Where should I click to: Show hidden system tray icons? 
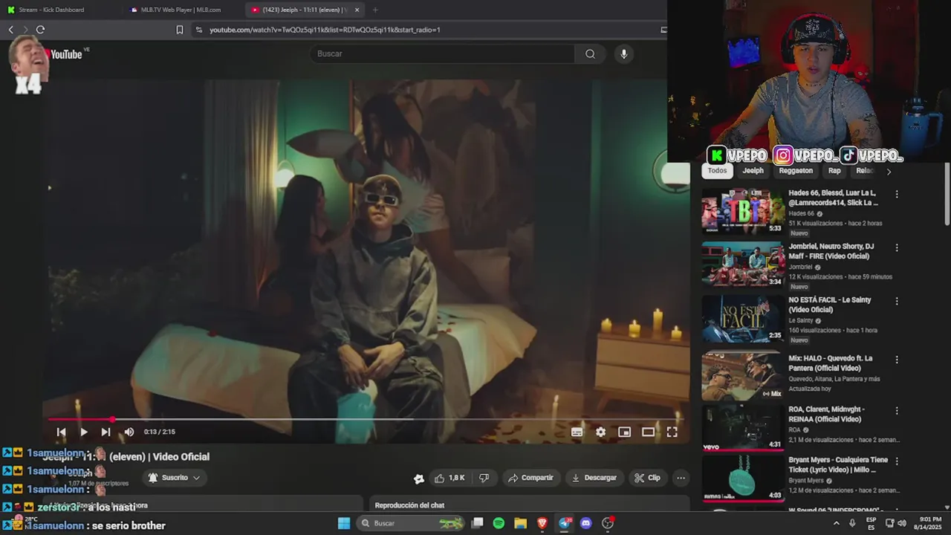pyautogui.click(x=836, y=523)
